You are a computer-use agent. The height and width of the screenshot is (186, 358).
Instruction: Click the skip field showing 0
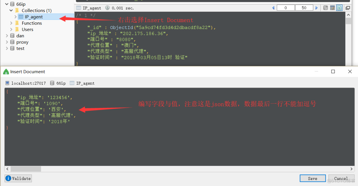click(286, 8)
